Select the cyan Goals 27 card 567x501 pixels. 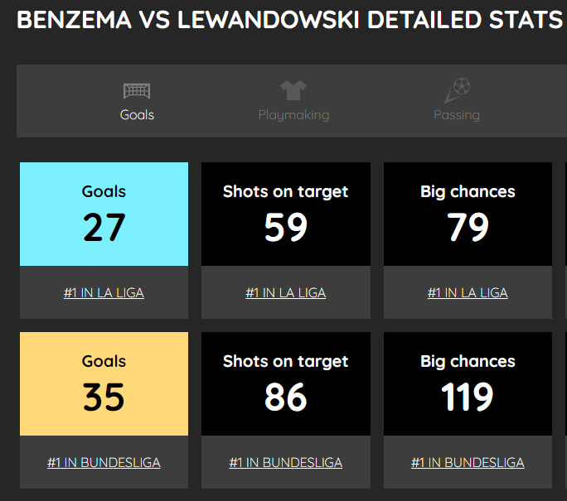click(104, 214)
